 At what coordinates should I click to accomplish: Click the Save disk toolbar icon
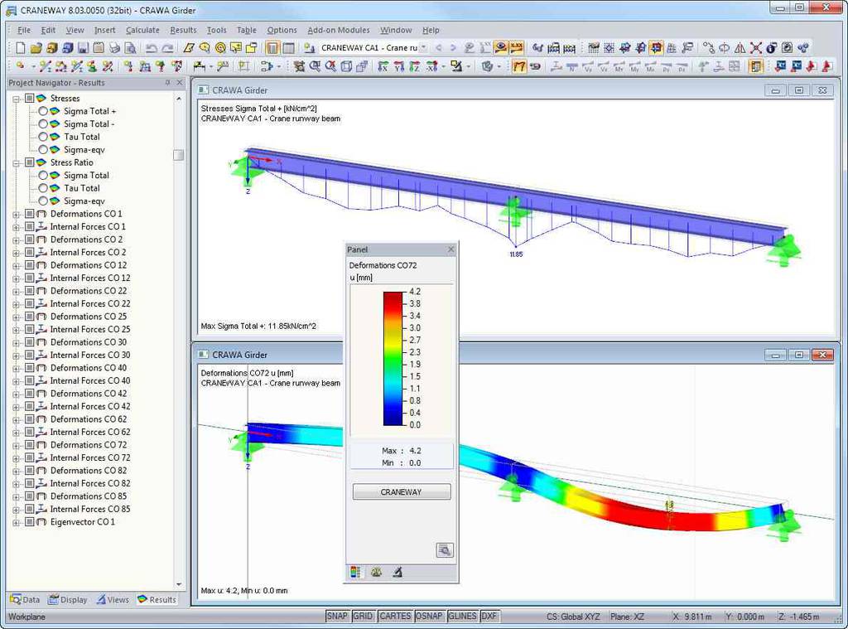tap(83, 47)
